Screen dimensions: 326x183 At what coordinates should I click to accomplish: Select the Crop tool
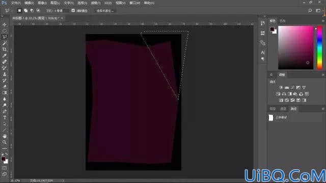click(5, 49)
